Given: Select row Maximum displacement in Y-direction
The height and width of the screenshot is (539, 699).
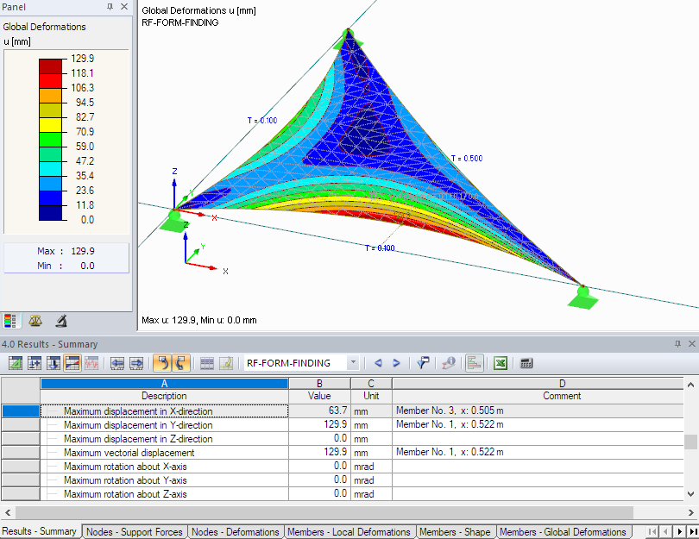Looking at the screenshot, I should [x=20, y=424].
